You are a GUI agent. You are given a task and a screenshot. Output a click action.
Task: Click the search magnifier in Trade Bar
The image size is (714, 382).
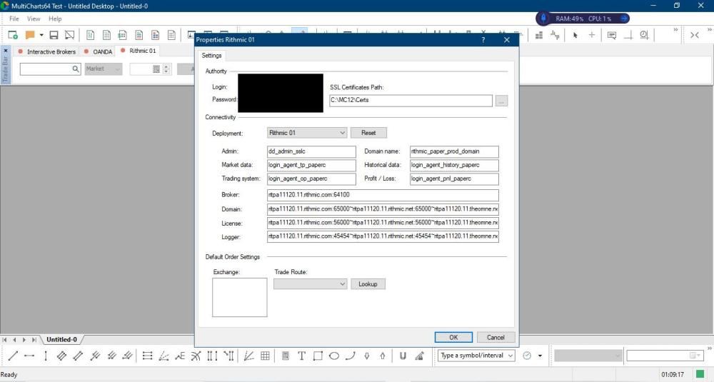coord(76,69)
